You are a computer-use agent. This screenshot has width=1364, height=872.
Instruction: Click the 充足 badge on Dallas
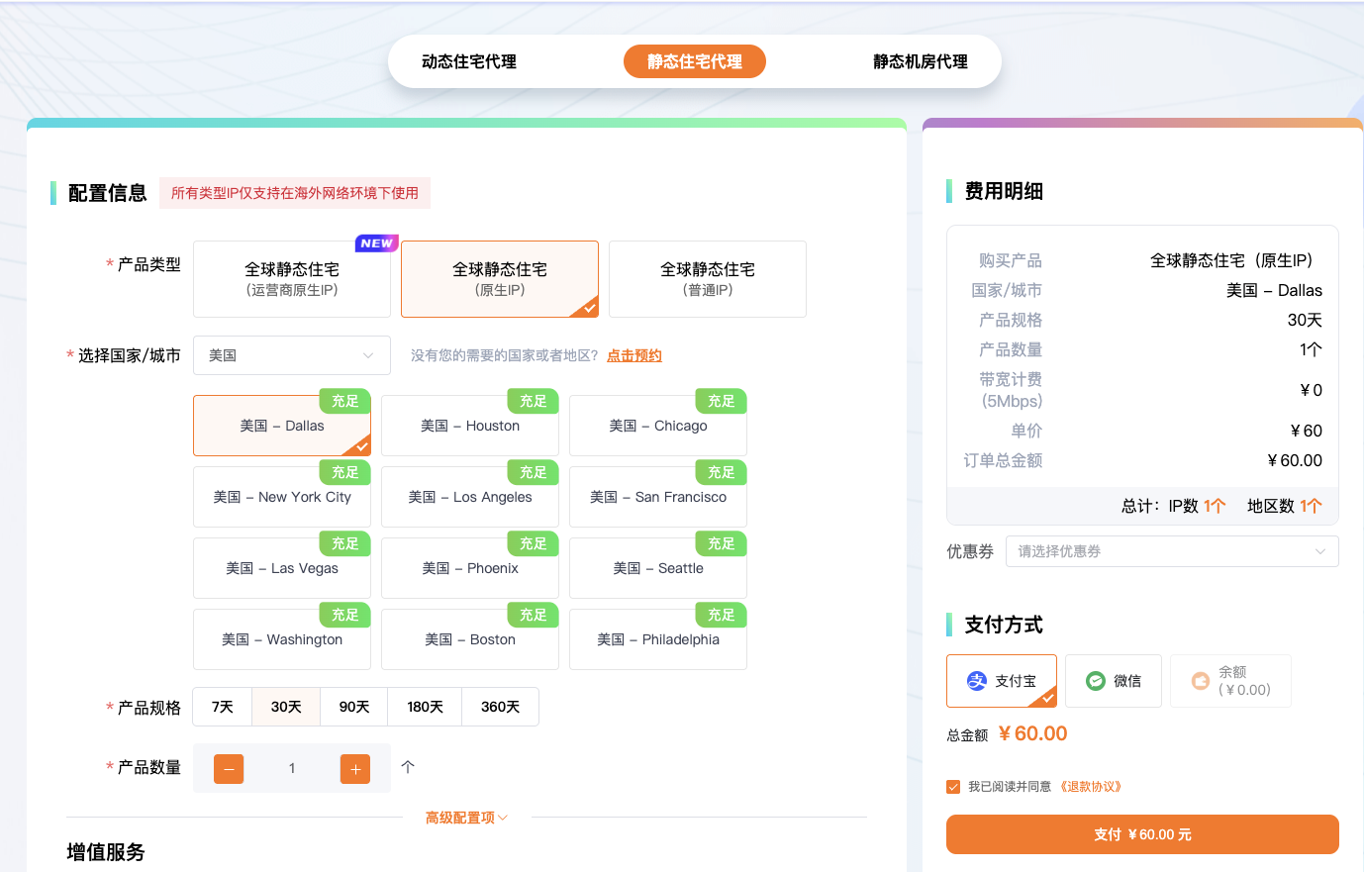(x=345, y=401)
